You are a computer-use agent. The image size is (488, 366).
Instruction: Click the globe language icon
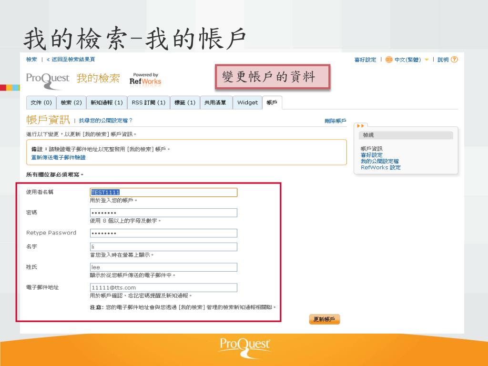tap(389, 60)
